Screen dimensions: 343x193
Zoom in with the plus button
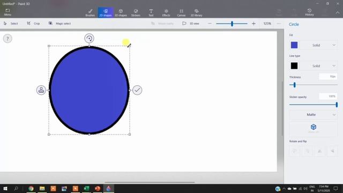coord(253,24)
